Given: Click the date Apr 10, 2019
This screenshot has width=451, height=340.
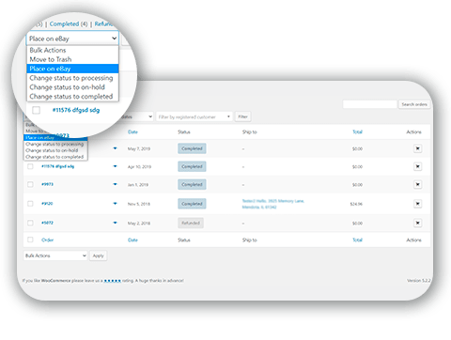Looking at the screenshot, I should click(139, 167).
